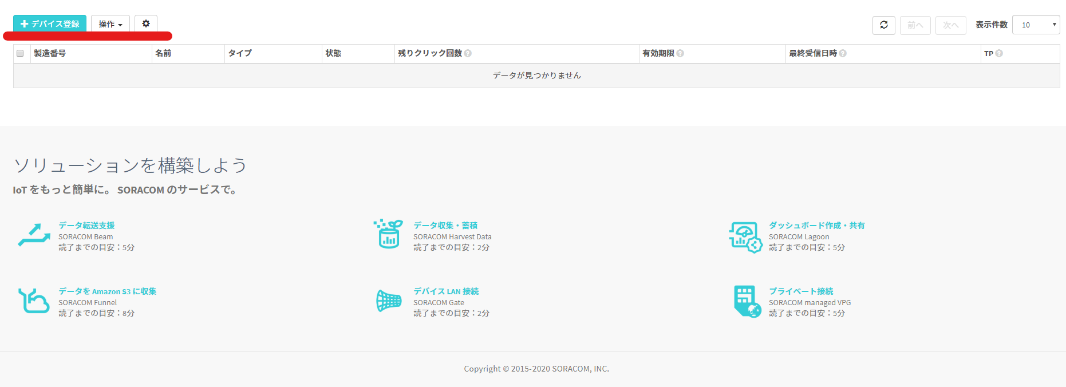Click the TP column header text
Screen dimensions: 1066x387
click(x=989, y=53)
